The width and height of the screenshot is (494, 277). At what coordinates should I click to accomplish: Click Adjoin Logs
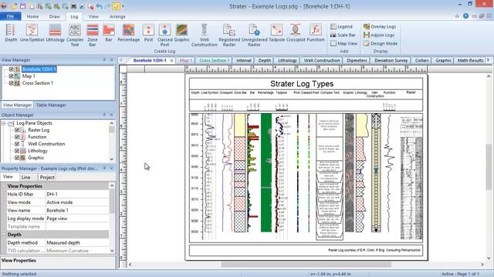click(x=379, y=35)
